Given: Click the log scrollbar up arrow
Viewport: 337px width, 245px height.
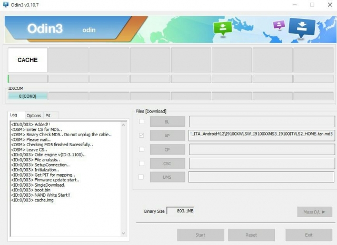Looking at the screenshot, I should (x=123, y=125).
